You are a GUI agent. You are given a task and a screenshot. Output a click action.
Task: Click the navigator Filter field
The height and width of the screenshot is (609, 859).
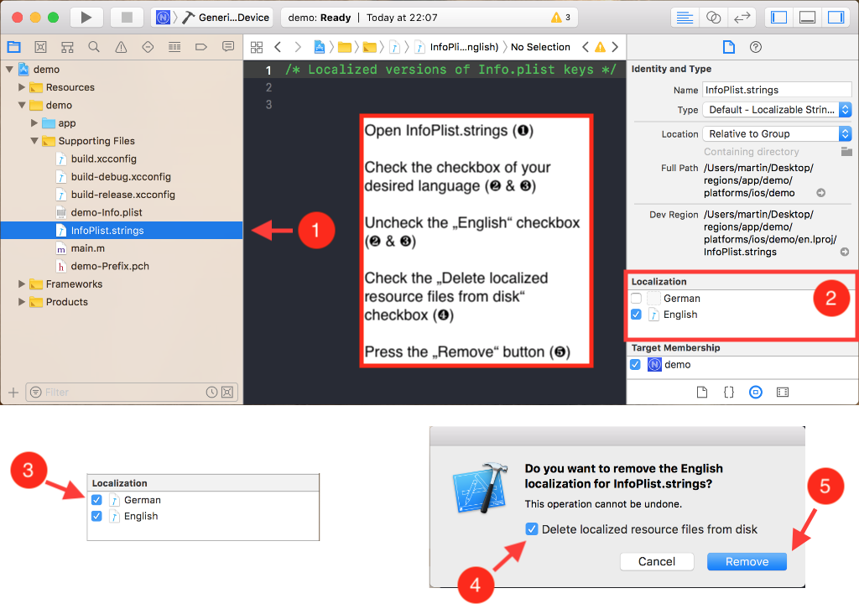pos(132,392)
